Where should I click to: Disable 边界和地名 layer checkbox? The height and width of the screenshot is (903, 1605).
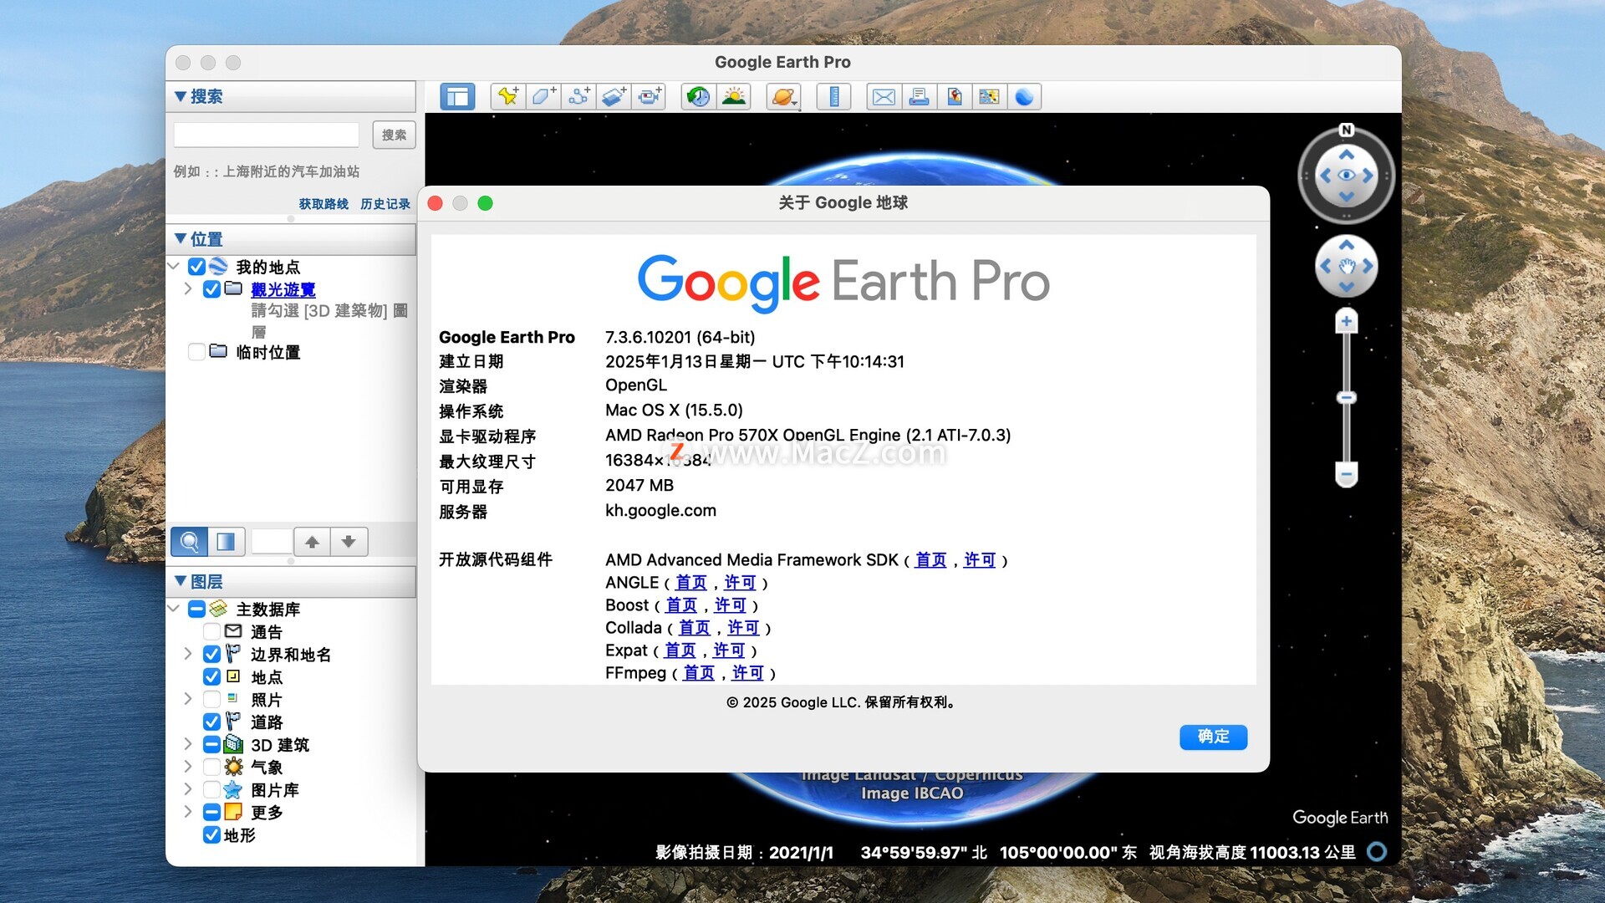tap(211, 655)
